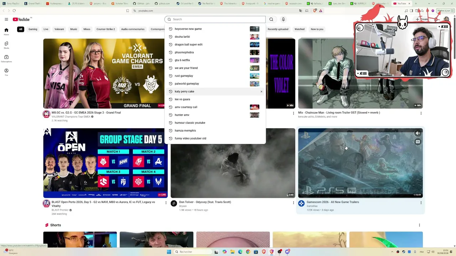Open more options for Gamescom 2026 video
The width and height of the screenshot is (456, 256).
[x=421, y=203]
